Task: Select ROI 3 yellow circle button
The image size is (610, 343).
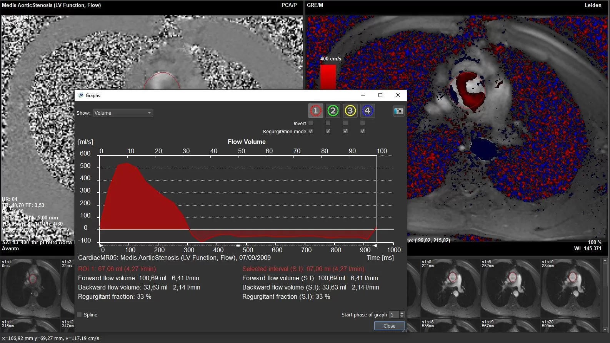Action: pyautogui.click(x=350, y=111)
